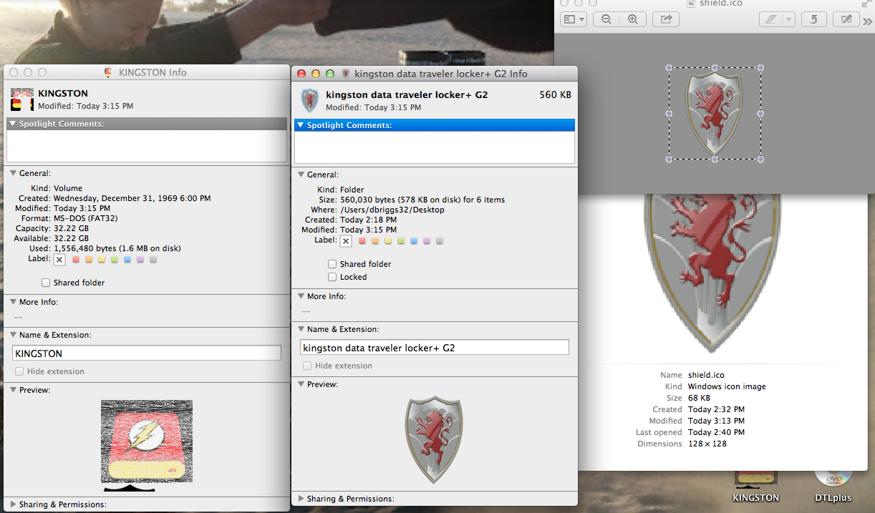Apply green label in G2 Info window

click(x=401, y=241)
